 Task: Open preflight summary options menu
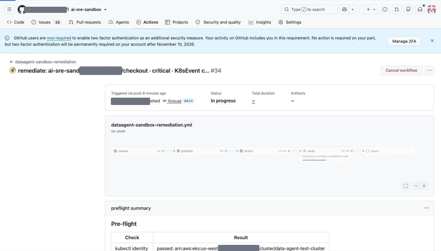point(427,208)
